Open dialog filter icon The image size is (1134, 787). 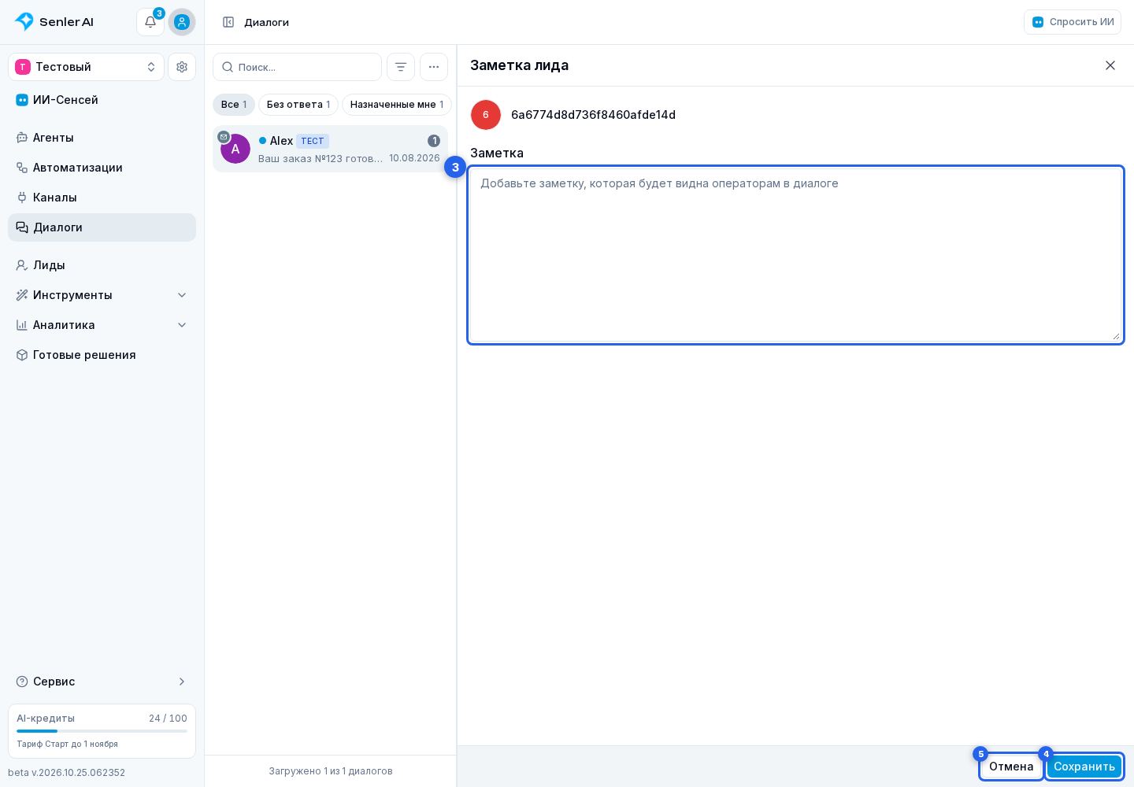[401, 67]
